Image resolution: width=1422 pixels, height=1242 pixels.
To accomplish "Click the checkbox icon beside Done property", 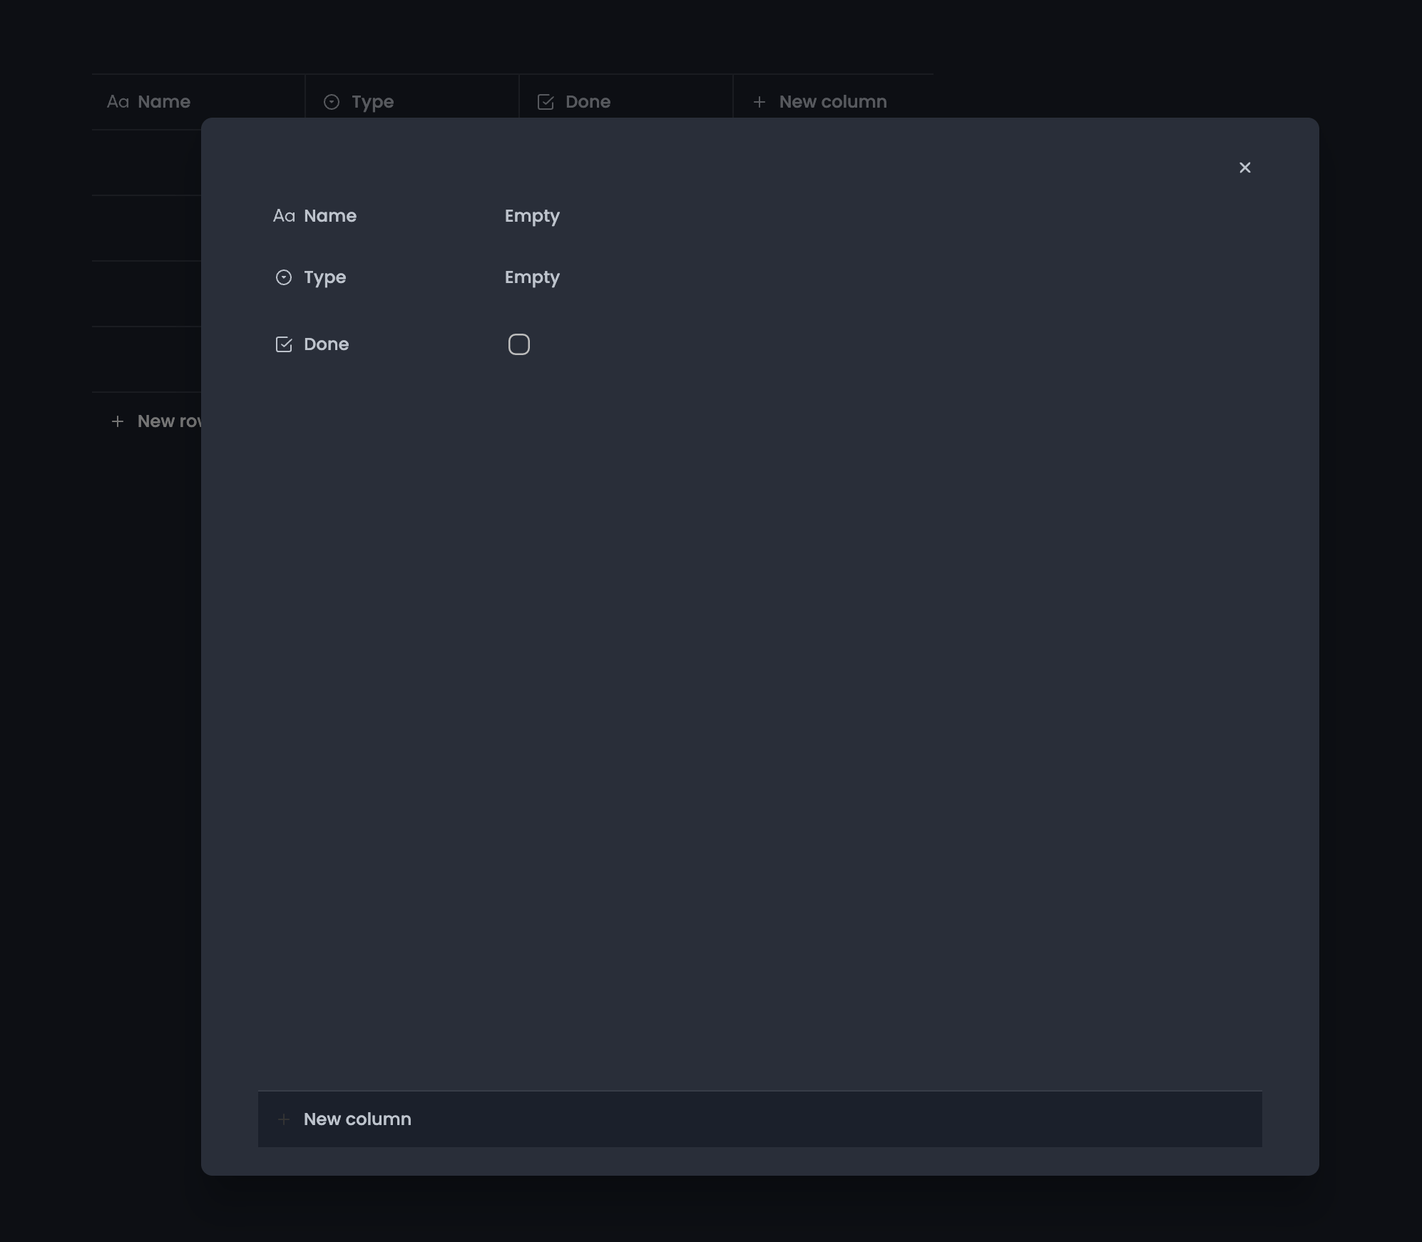I will 285,344.
